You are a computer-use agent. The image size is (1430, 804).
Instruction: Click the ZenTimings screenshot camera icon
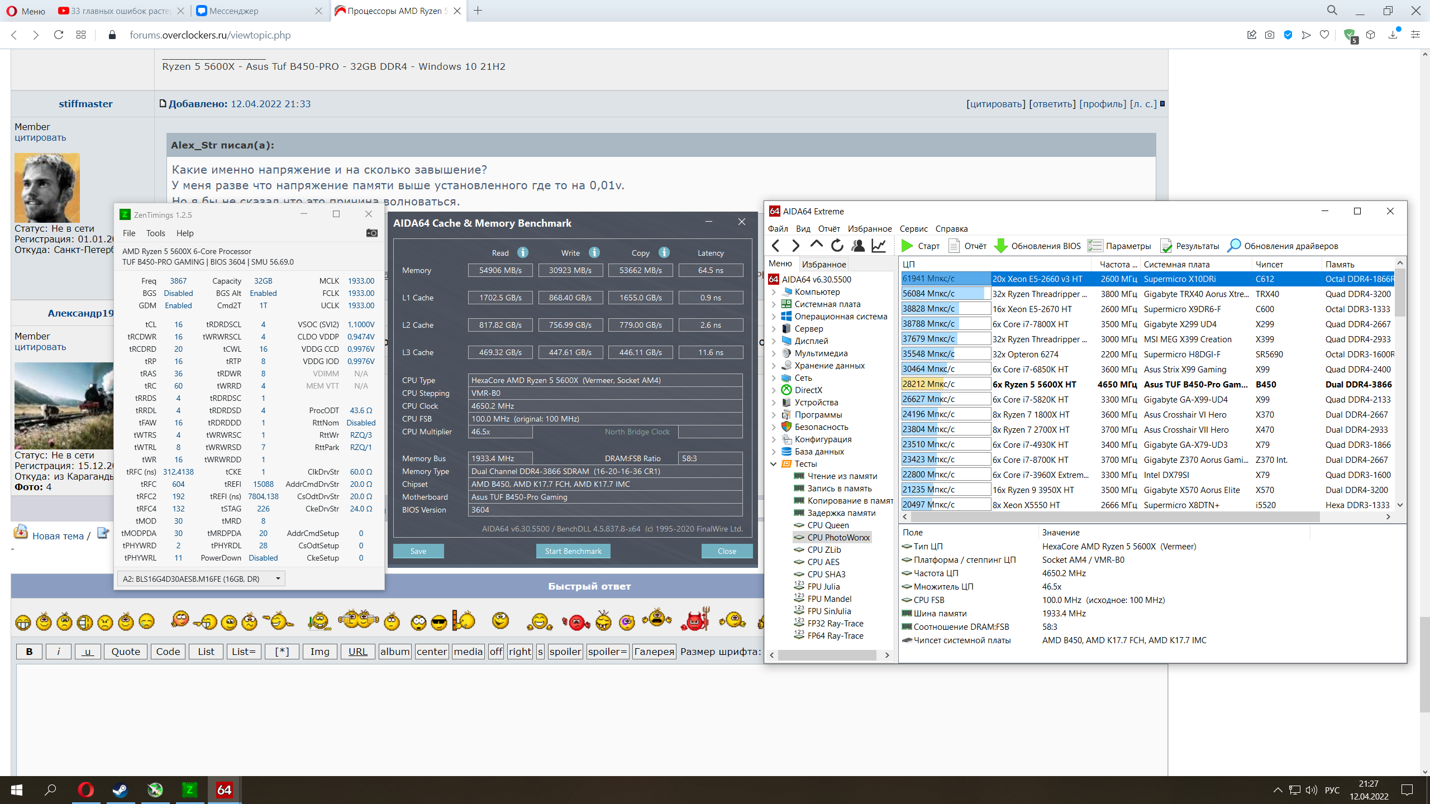point(371,233)
